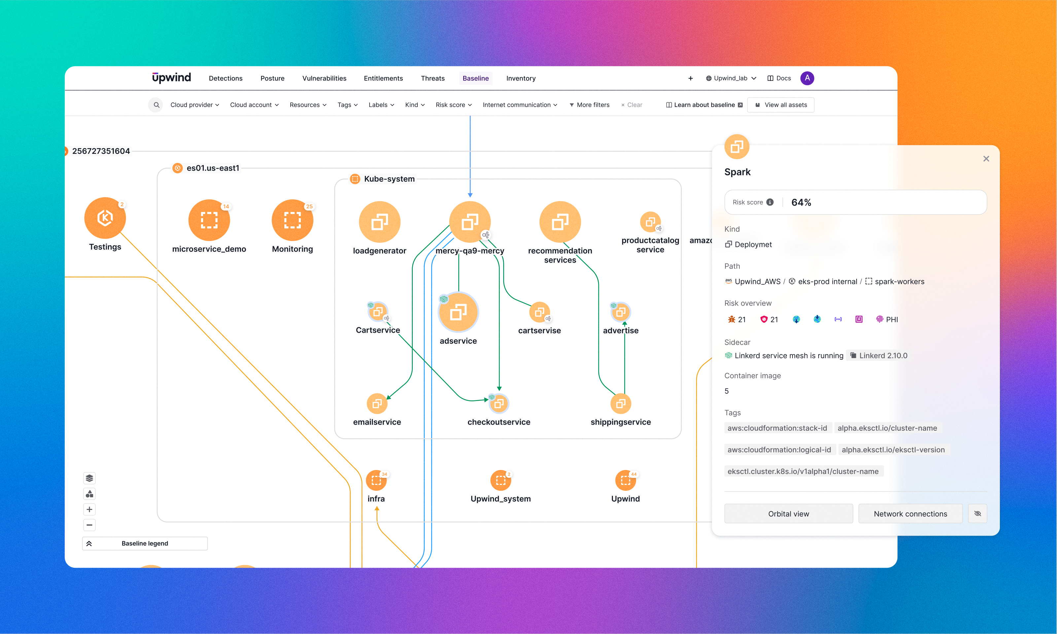Close the Spark details panel
Viewport: 1057px width, 634px height.
click(x=986, y=159)
